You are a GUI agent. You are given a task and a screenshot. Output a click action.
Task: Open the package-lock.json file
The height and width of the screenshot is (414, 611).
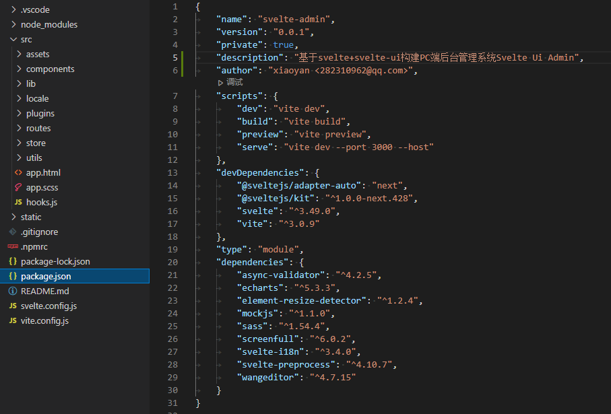55,261
